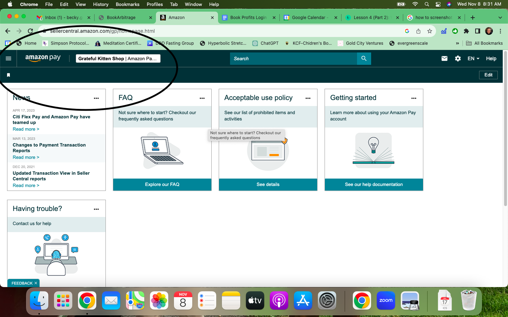This screenshot has height=317, width=508.
Task: Click the bookmark flag icon
Action: pos(8,75)
